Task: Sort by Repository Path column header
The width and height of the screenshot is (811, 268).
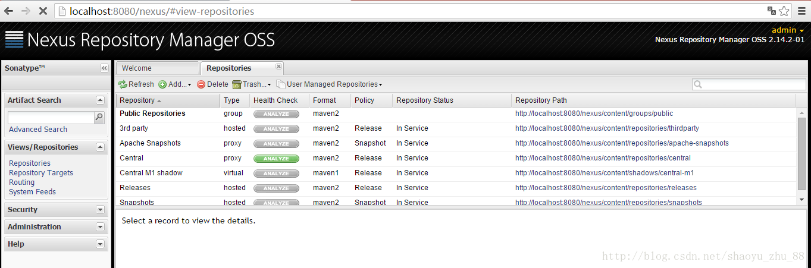Action: [x=653, y=100]
